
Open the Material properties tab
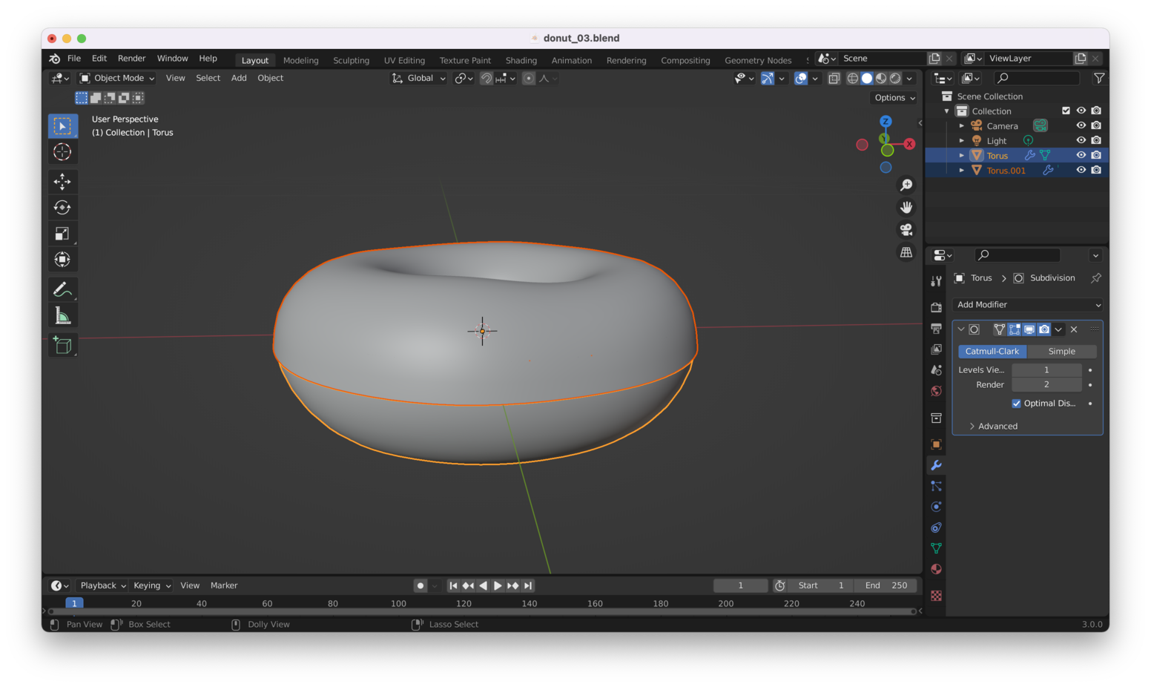pyautogui.click(x=936, y=569)
